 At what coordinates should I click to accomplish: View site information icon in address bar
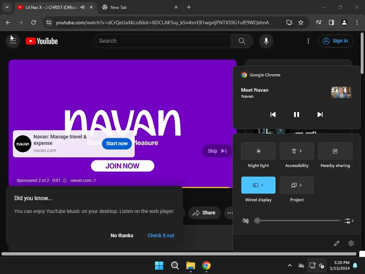click(49, 22)
